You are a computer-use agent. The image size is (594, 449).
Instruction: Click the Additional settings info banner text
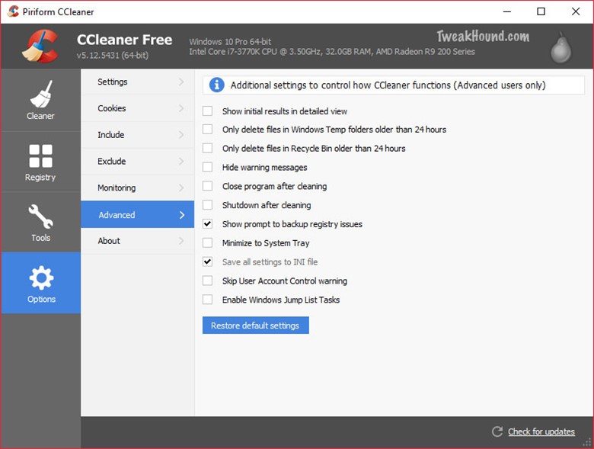click(x=388, y=85)
